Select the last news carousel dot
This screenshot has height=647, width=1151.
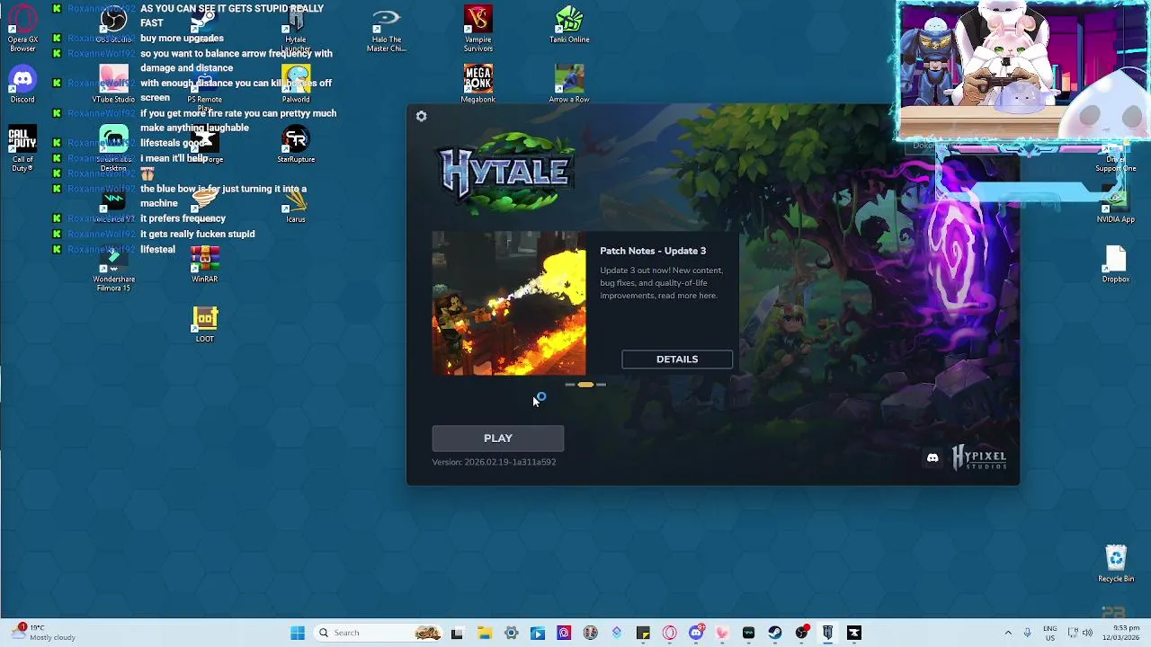pos(601,385)
